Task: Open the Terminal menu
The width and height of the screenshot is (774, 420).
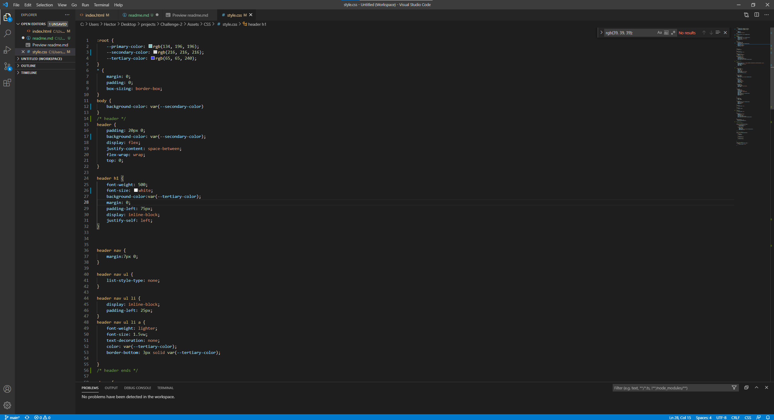Action: point(101,5)
